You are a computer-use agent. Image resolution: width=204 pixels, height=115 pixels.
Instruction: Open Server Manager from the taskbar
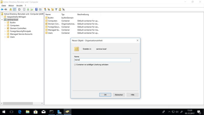point(59,112)
